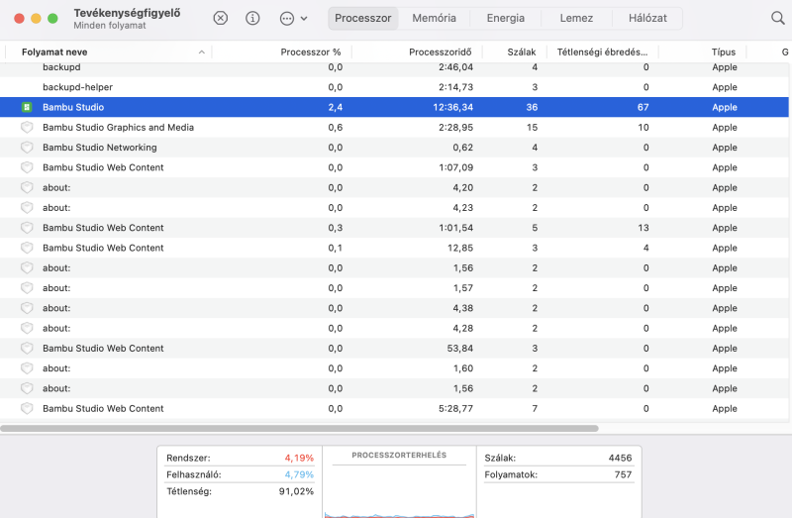The height and width of the screenshot is (518, 792).
Task: Switch to the Energia tab
Action: click(506, 18)
